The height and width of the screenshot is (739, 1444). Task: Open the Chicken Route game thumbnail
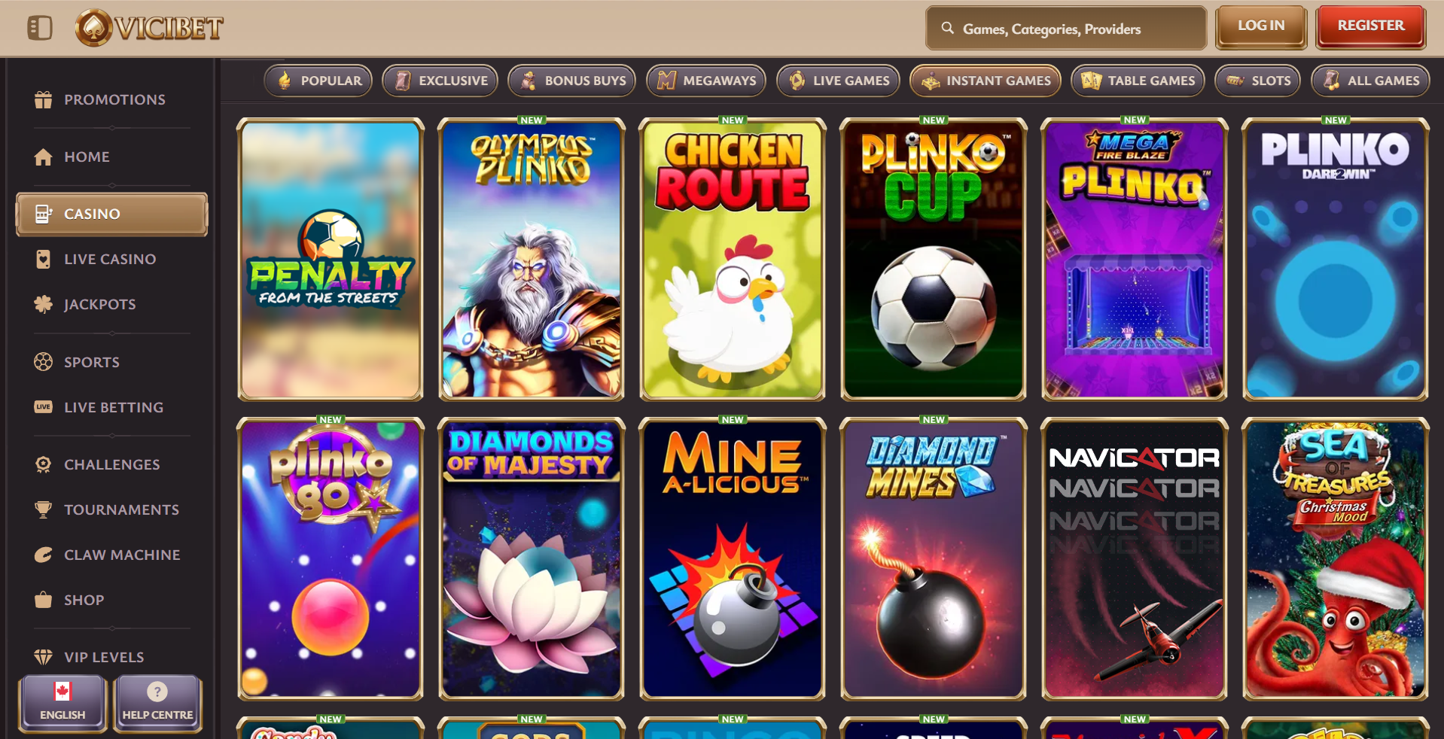click(x=733, y=259)
